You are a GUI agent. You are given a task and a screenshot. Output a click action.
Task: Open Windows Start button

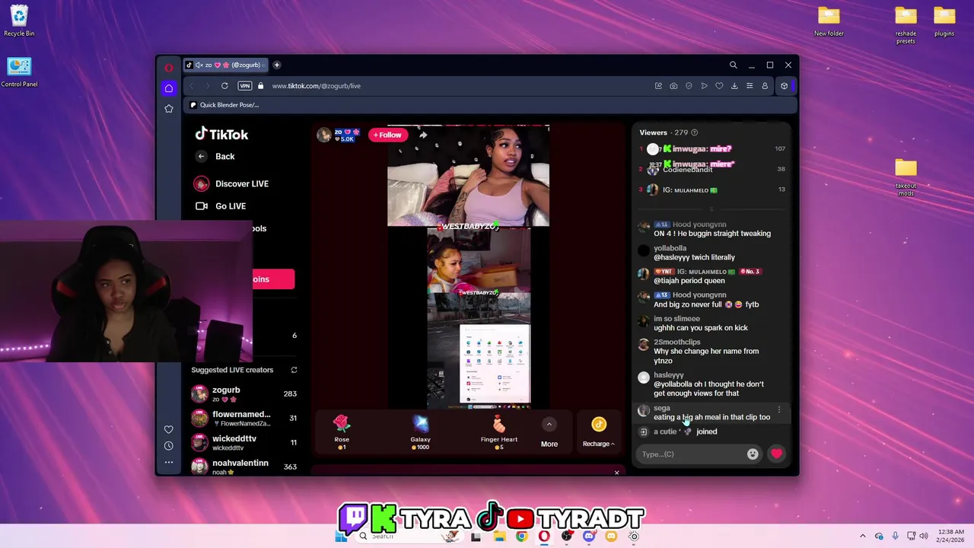pos(341,537)
